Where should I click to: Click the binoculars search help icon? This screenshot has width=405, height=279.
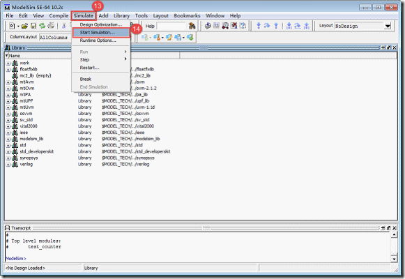[x=192, y=26]
